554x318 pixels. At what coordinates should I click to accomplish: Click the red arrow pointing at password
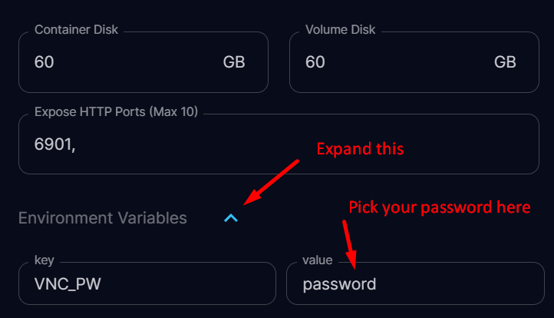349,244
